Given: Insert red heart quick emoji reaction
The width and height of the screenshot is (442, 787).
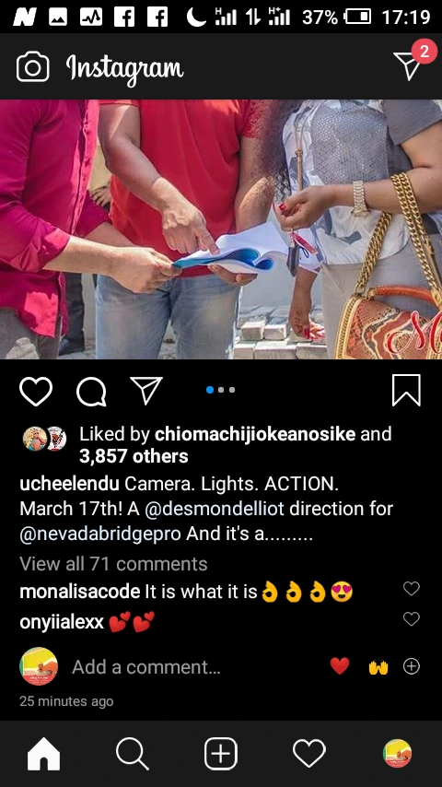Looking at the screenshot, I should pos(340,666).
